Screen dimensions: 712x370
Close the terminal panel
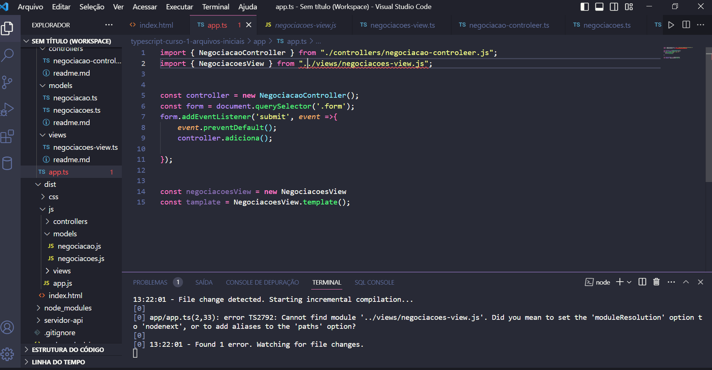click(x=700, y=282)
